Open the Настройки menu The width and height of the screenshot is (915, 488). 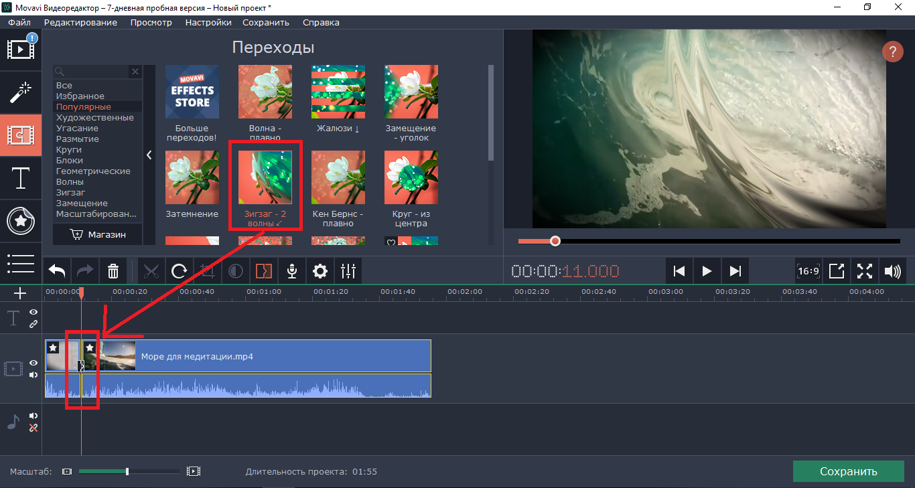[x=208, y=22]
